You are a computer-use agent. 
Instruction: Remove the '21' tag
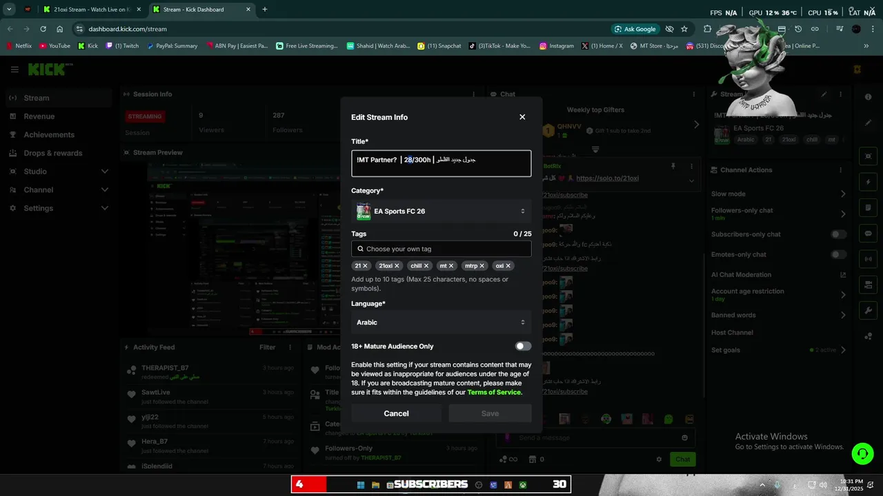[x=366, y=266]
